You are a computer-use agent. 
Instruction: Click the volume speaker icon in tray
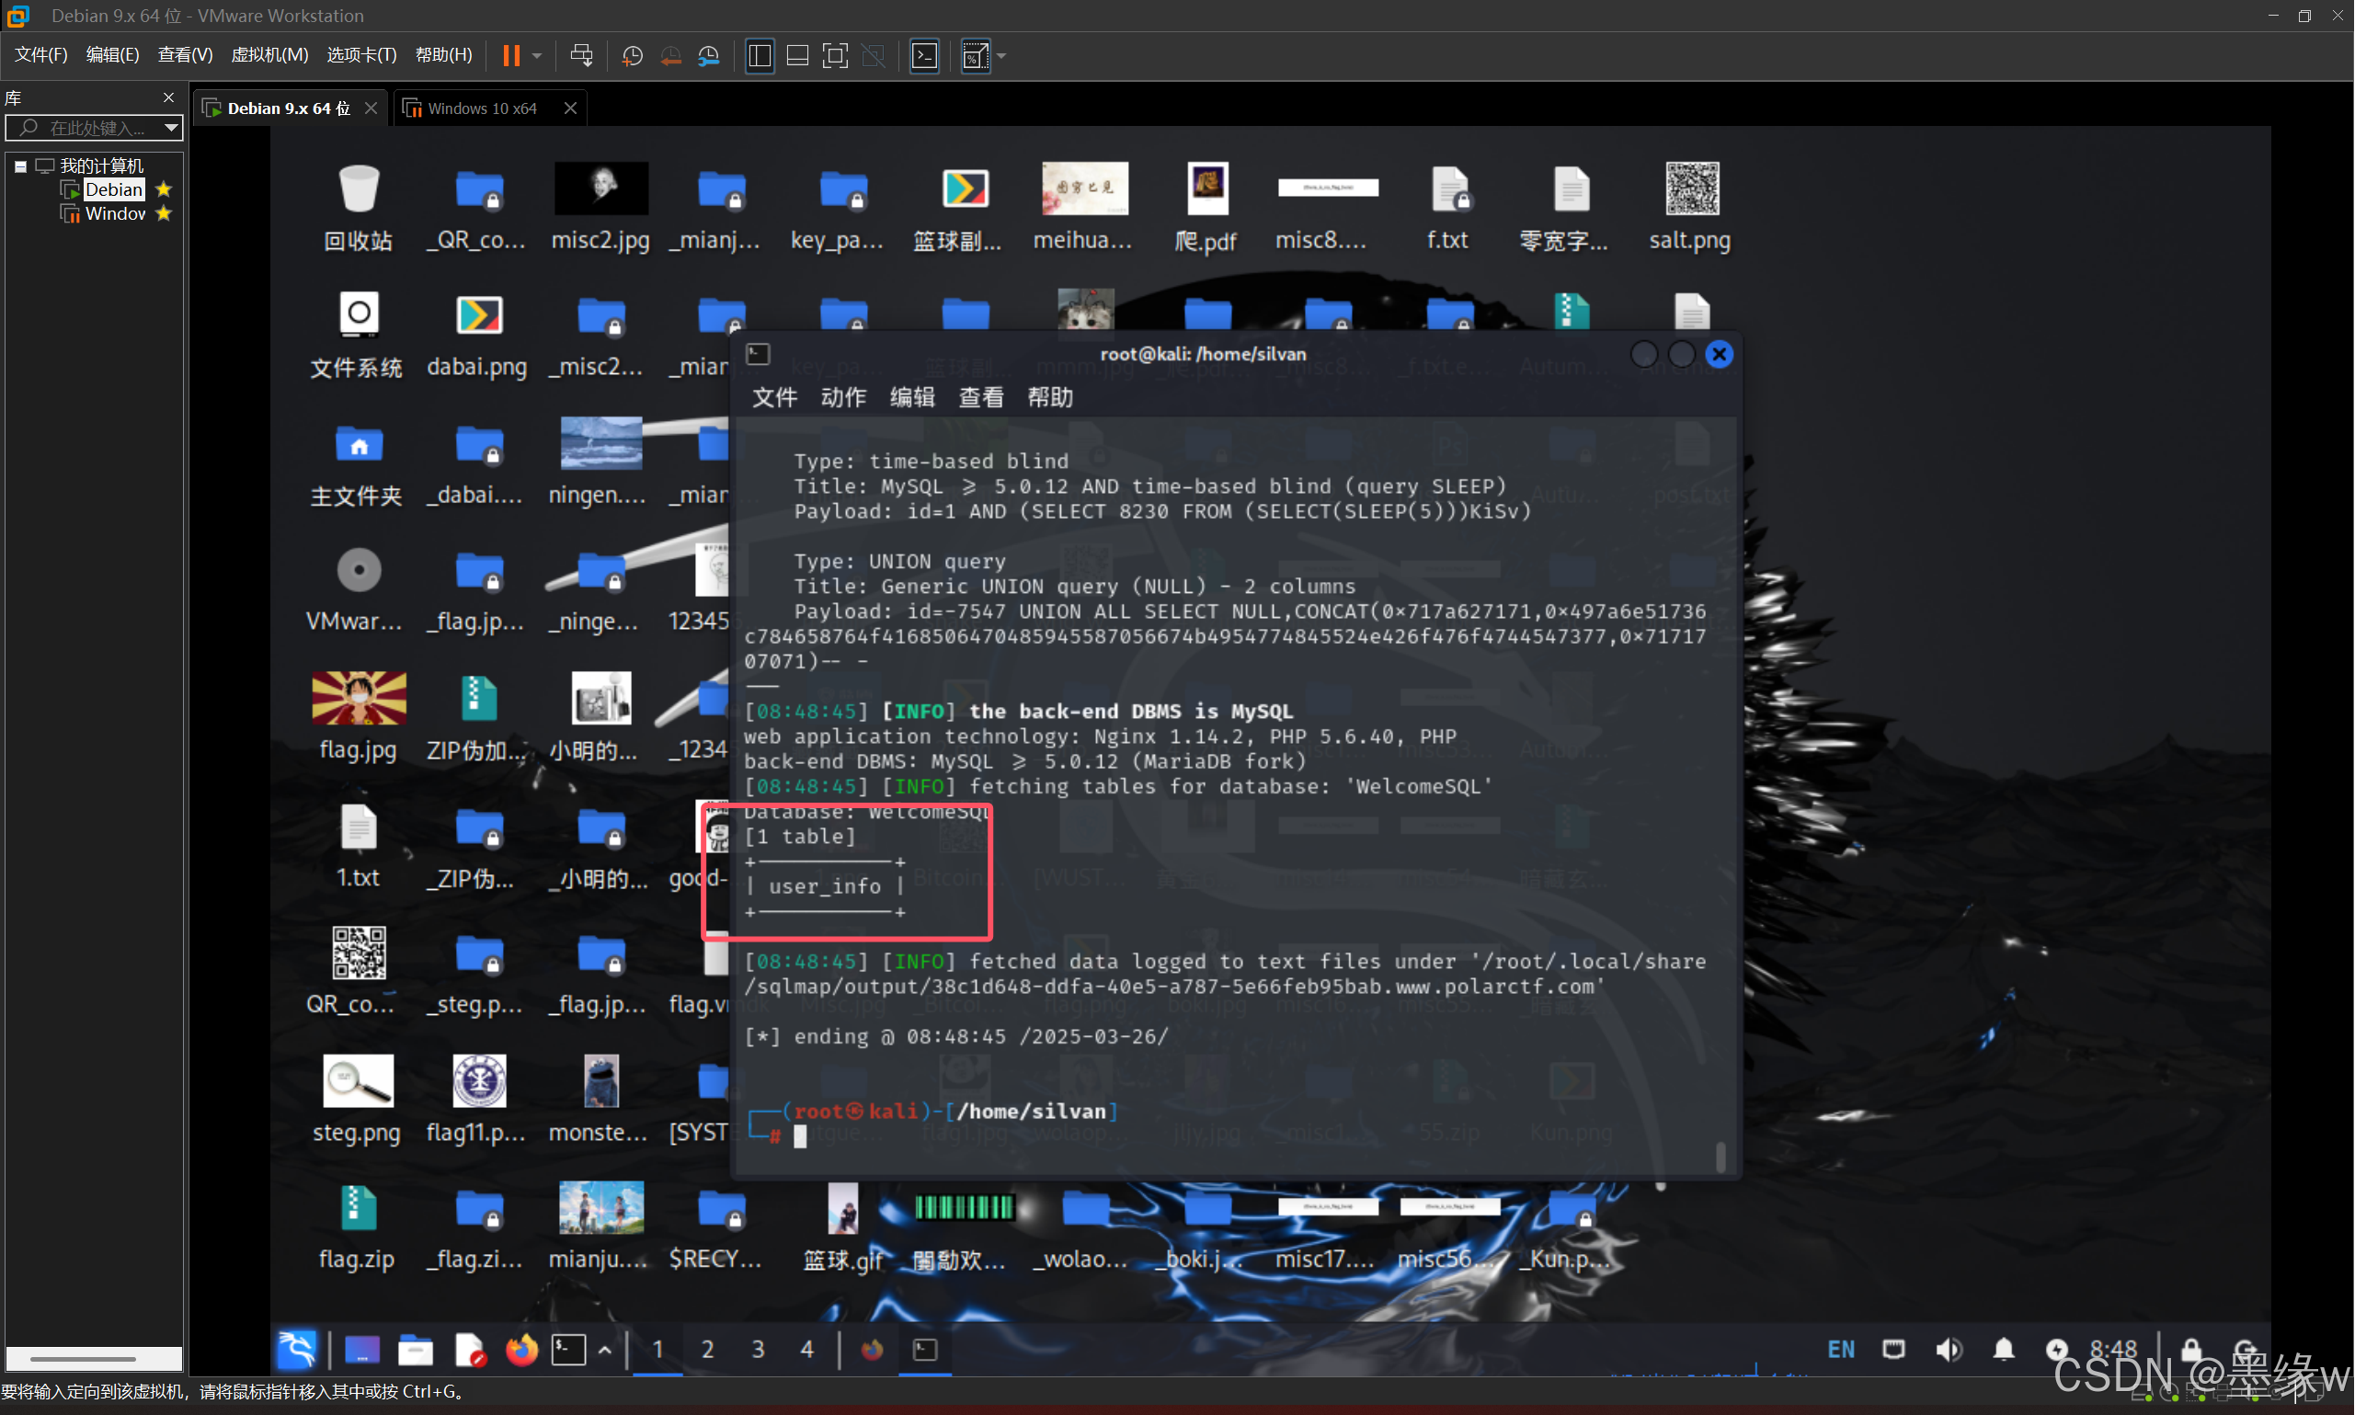tap(1948, 1348)
